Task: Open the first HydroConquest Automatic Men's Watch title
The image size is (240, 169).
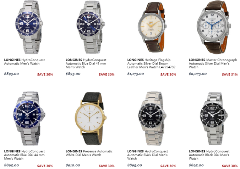Action: 24,62
